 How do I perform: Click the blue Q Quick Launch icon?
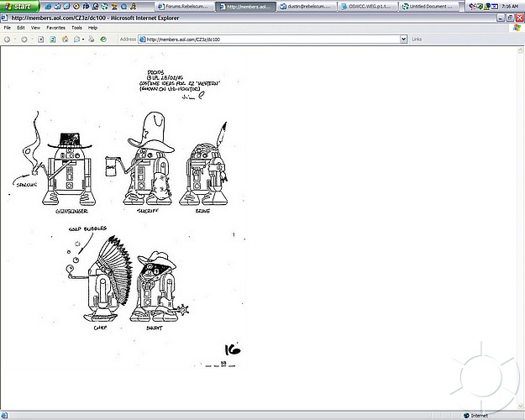[x=123, y=7]
